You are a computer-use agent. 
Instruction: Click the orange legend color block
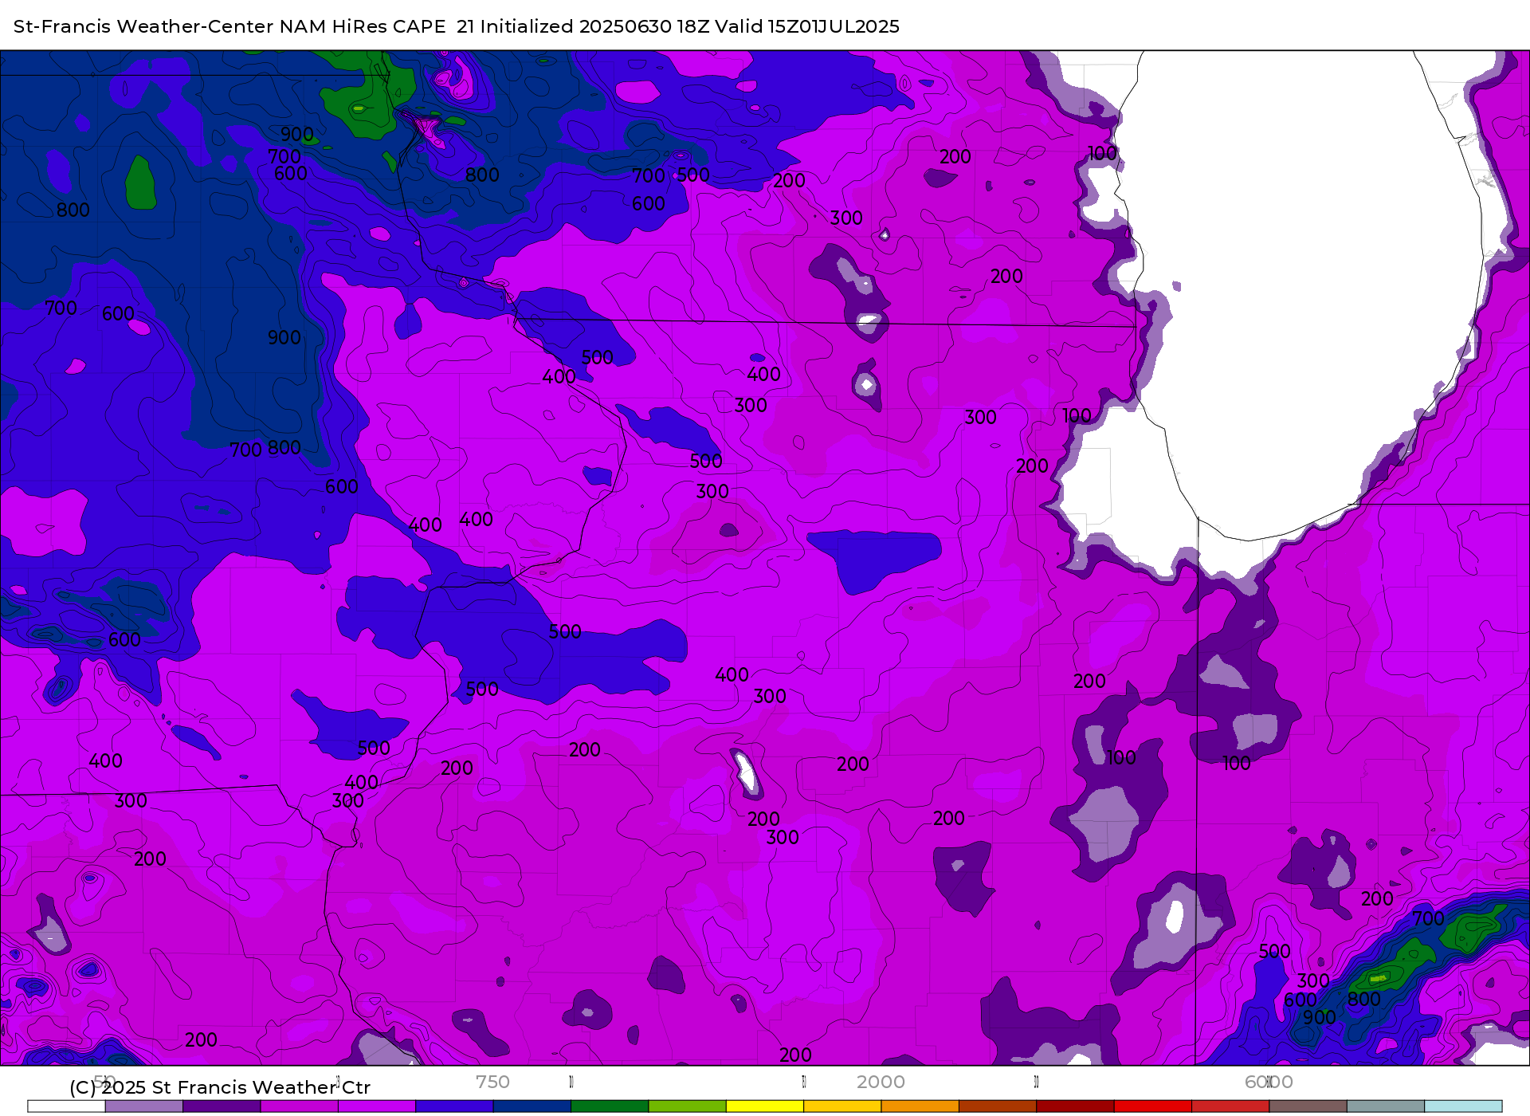tap(920, 1106)
